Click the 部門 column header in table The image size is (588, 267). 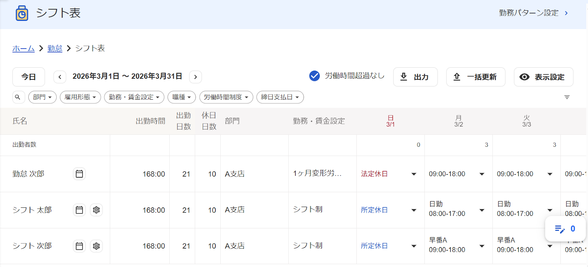click(232, 121)
